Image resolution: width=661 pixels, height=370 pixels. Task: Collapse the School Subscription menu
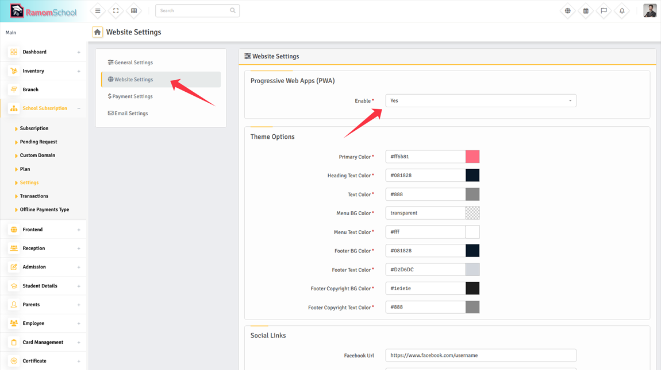[44, 108]
